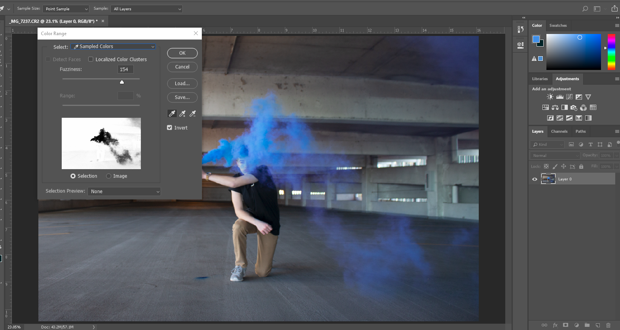
Task: Add a Color Balance adjustment
Action: coord(555,107)
